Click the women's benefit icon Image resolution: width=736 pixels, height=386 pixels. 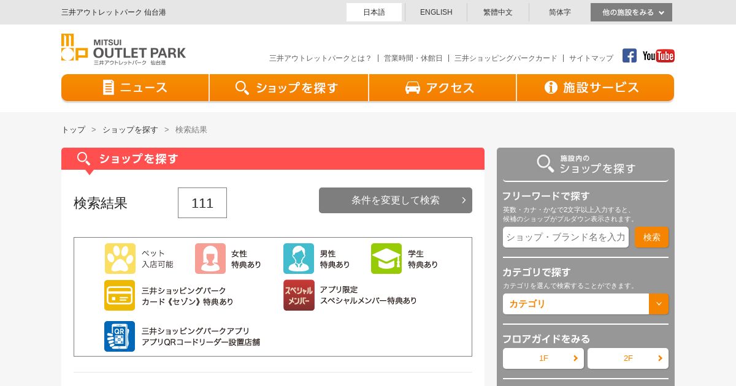[x=210, y=259]
